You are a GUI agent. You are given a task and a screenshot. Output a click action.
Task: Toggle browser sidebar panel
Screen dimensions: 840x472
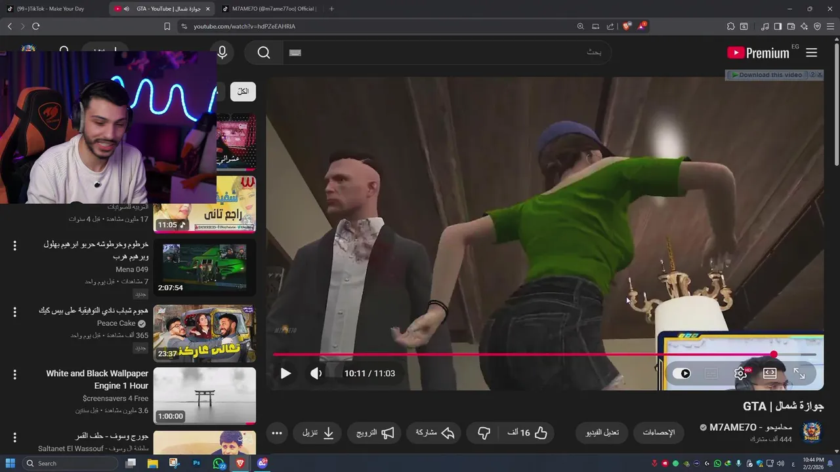tap(778, 26)
